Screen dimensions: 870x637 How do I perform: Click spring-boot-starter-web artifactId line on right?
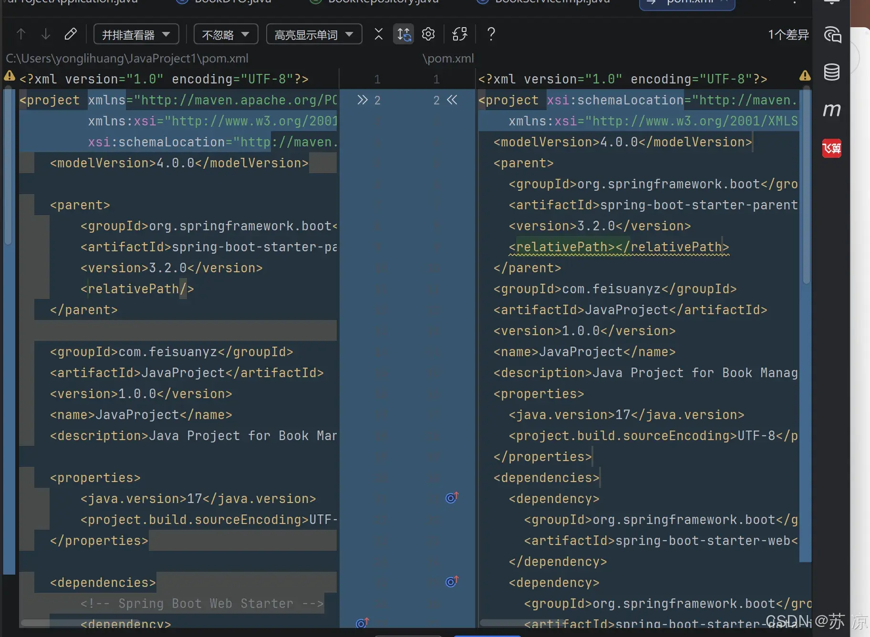pos(661,541)
